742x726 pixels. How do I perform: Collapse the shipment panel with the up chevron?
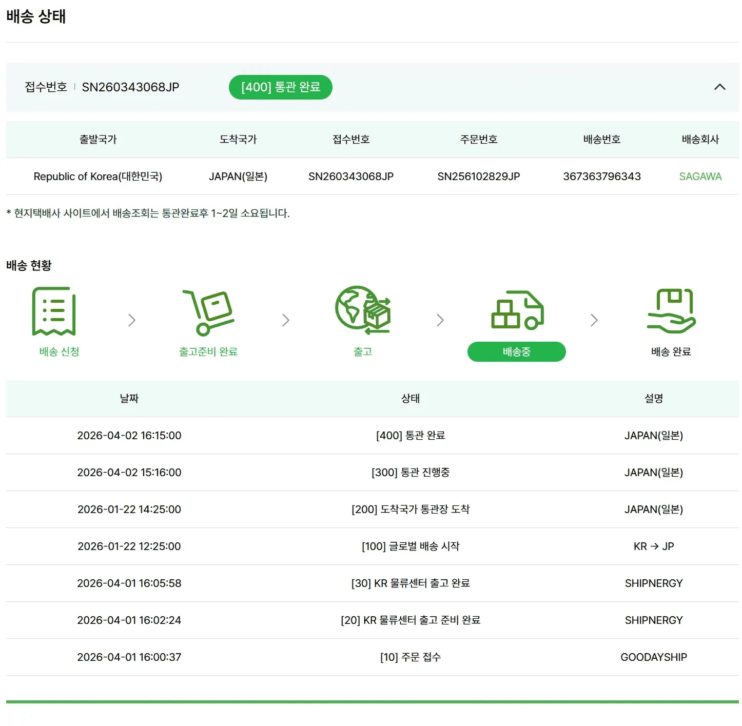[x=720, y=87]
